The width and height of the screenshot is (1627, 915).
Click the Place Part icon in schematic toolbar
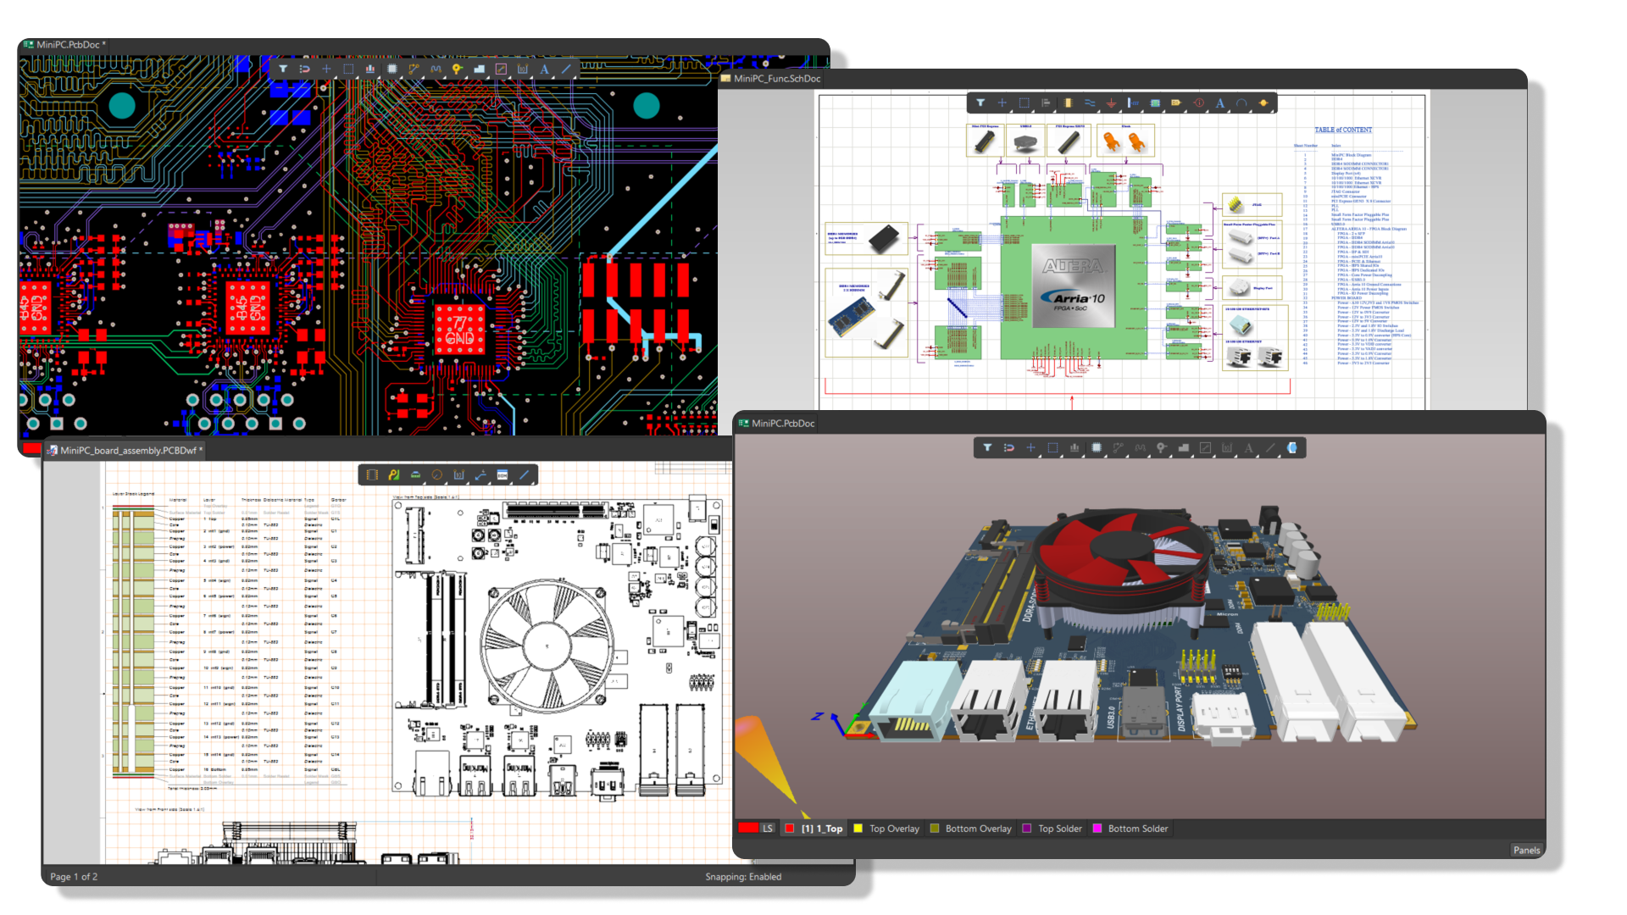coord(1068,103)
